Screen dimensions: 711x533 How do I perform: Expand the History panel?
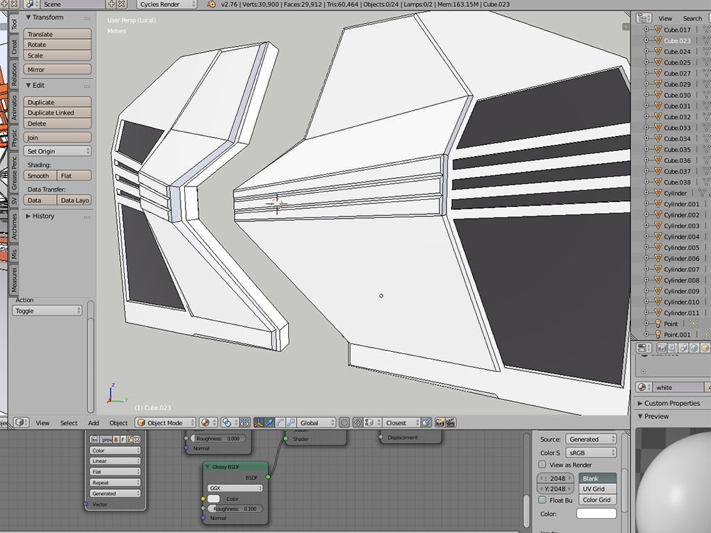pos(28,217)
